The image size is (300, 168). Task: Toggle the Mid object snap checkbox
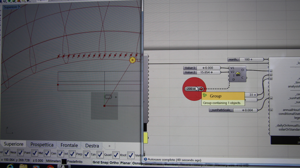point(34,153)
